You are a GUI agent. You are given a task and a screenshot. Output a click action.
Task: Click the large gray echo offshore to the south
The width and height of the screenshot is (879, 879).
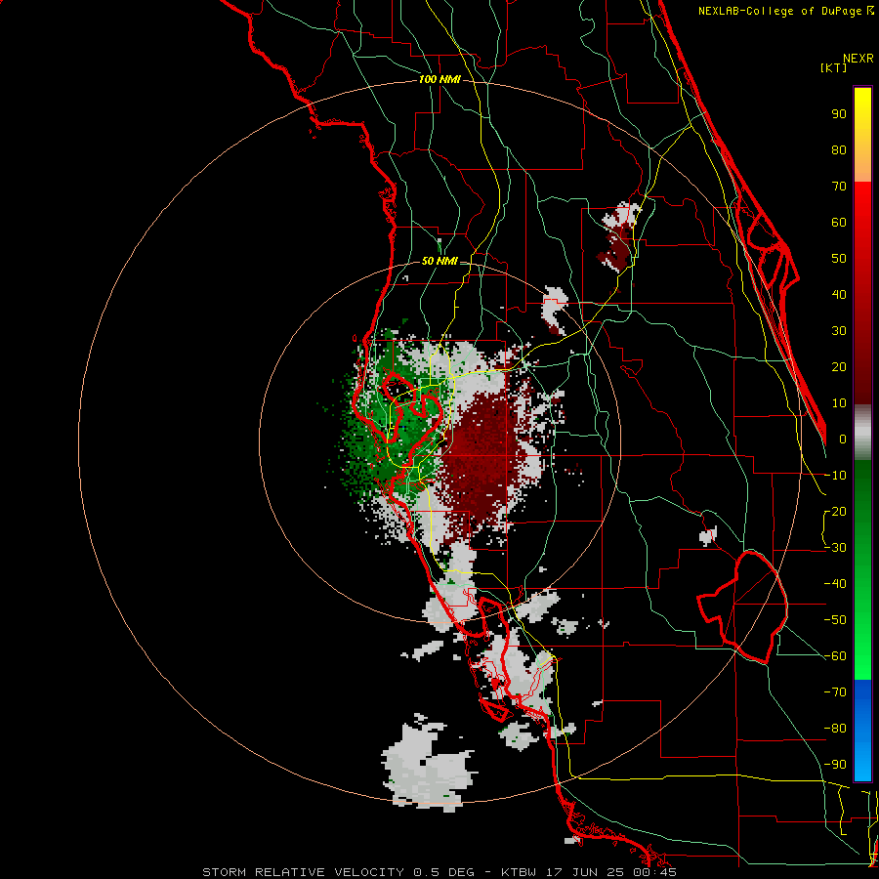tap(429, 765)
